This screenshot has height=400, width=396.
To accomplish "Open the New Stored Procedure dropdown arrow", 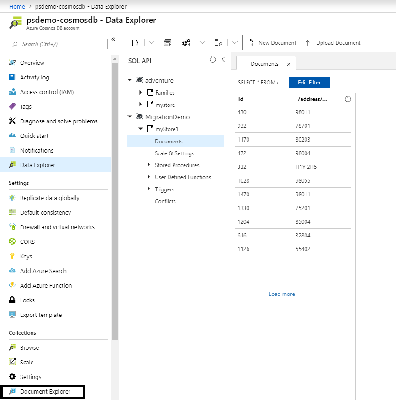I will 202,42.
